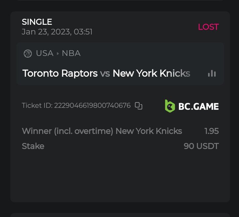
Task: Open the USA country category
Action: tap(45, 54)
